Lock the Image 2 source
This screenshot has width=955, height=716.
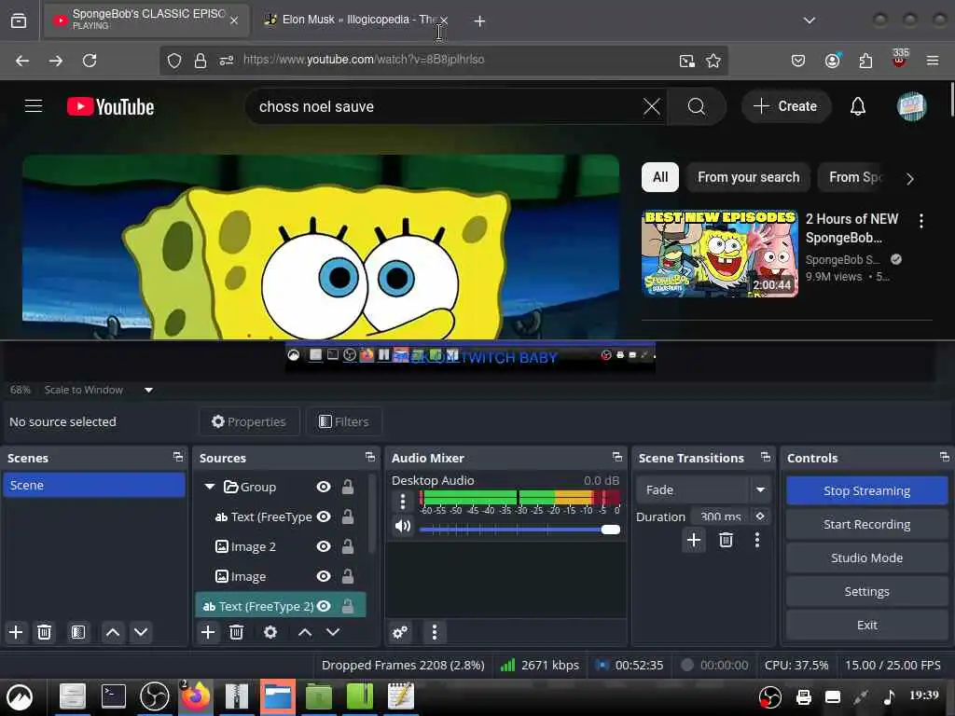(x=347, y=546)
